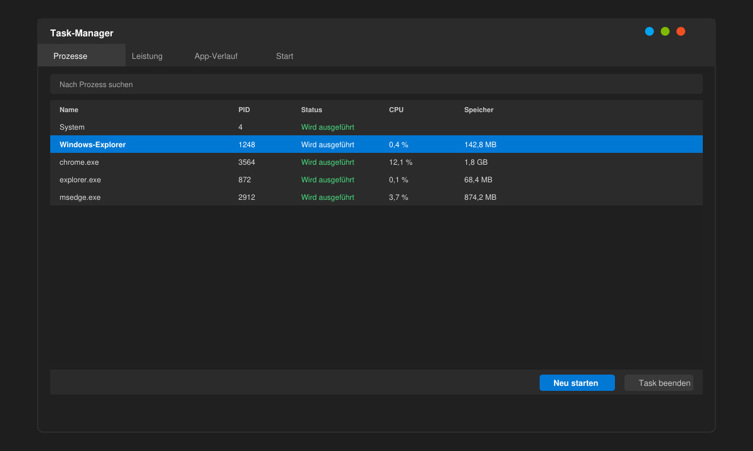Click the msedge.exe status text
The image size is (753, 451).
coord(328,197)
